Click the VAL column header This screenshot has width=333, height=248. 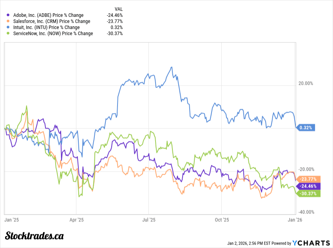[118, 9]
